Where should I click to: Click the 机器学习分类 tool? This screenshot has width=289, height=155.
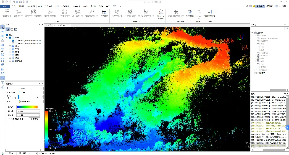[117, 13]
